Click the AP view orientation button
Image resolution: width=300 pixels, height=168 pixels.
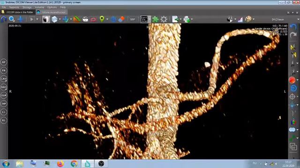[4, 62]
